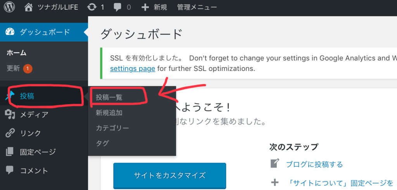397x190 pixels.
Task: Click the comment bubble icon in sidebar
Action: pyautogui.click(x=10, y=170)
